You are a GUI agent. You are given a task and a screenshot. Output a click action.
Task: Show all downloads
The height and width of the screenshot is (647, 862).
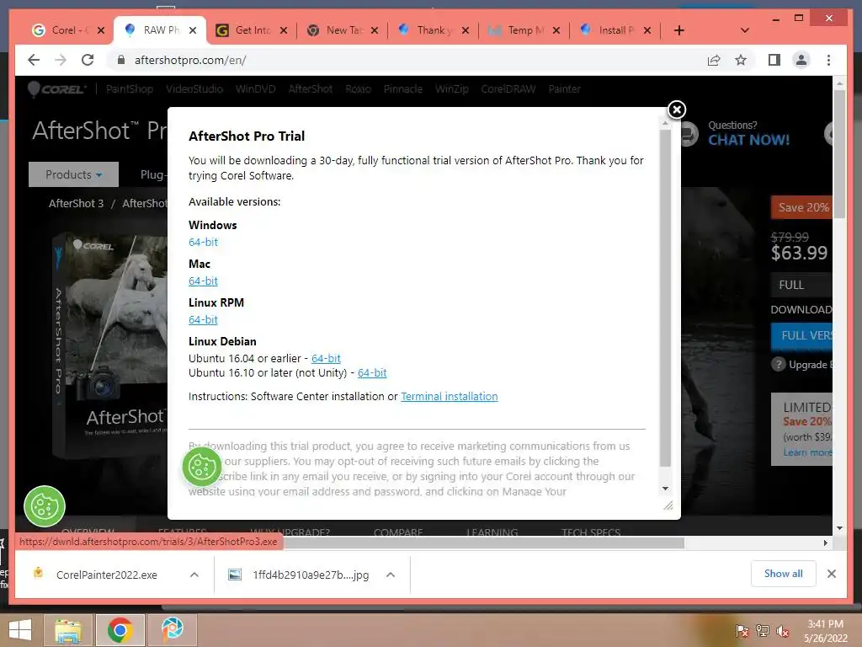784,574
